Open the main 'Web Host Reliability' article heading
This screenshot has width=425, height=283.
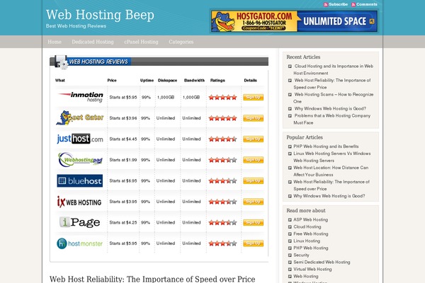pos(152,279)
